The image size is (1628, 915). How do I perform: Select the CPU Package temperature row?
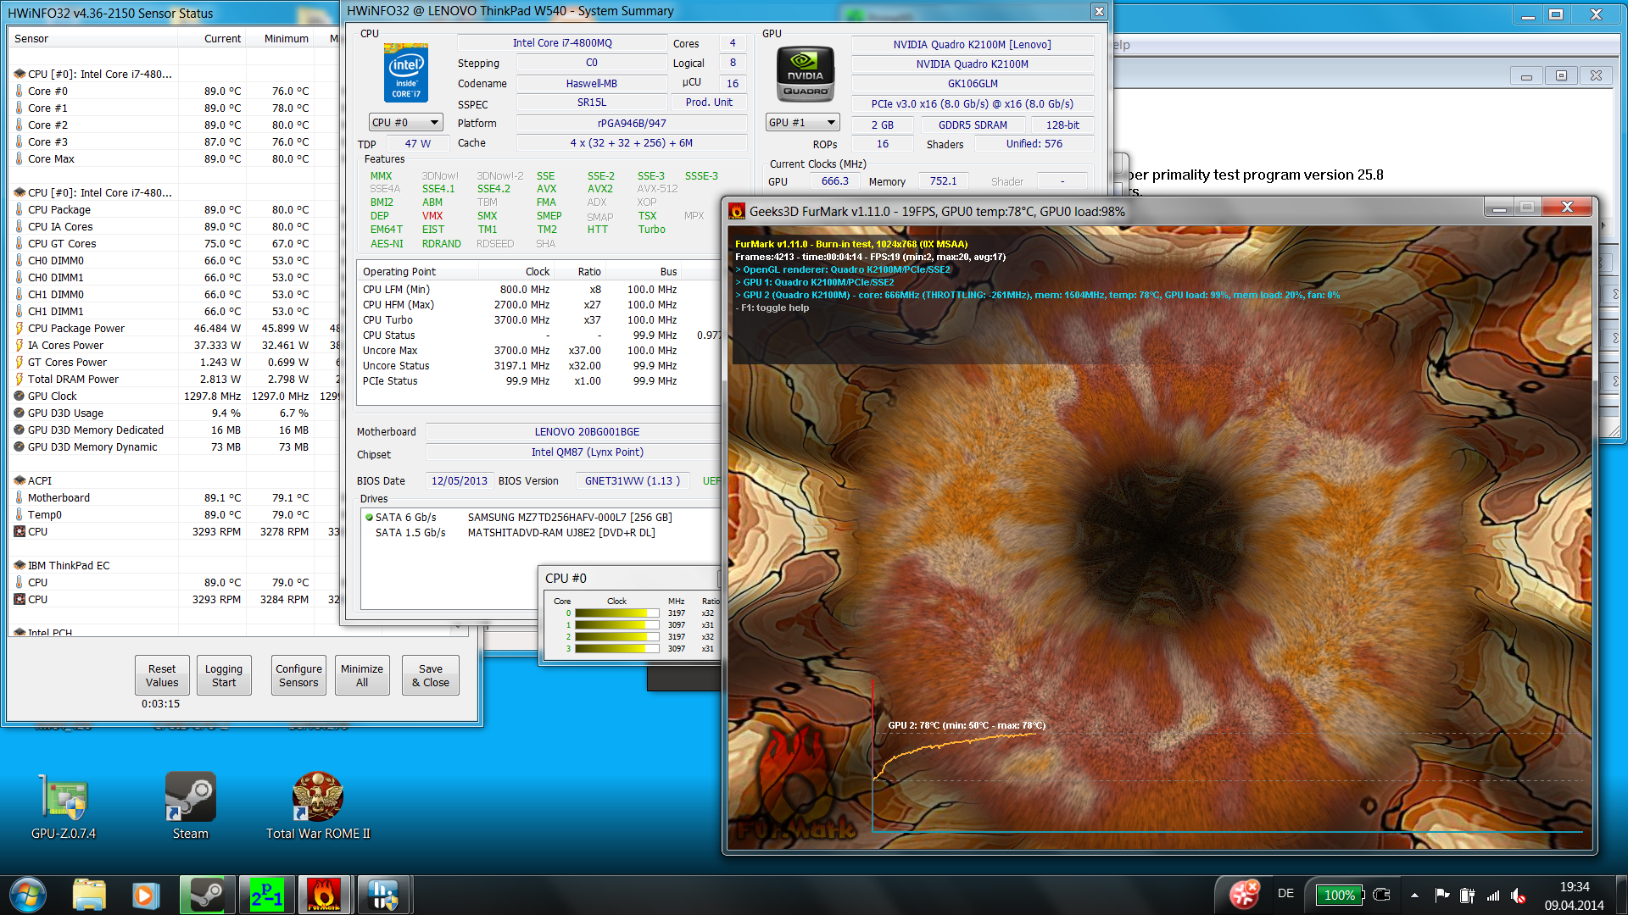172,209
